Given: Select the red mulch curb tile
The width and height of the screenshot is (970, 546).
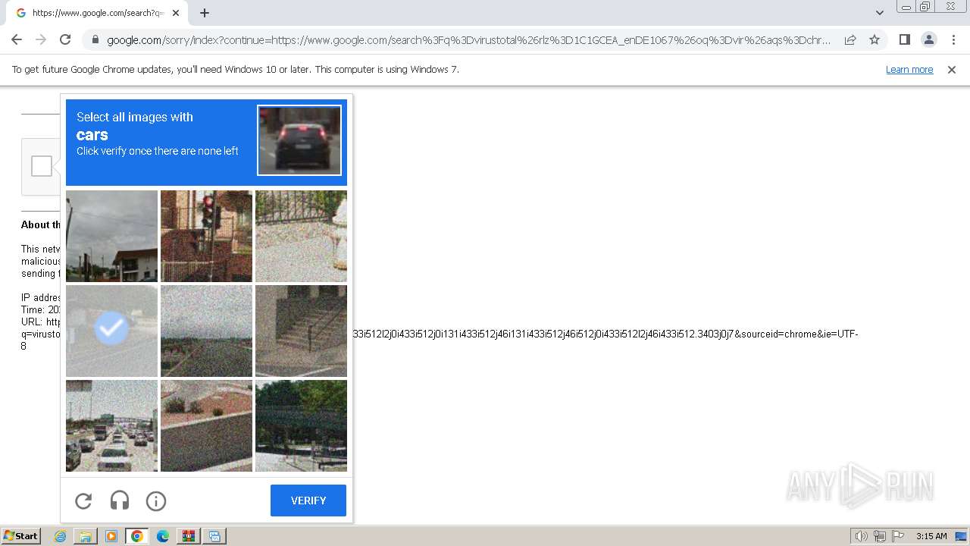Looking at the screenshot, I should 206,425.
